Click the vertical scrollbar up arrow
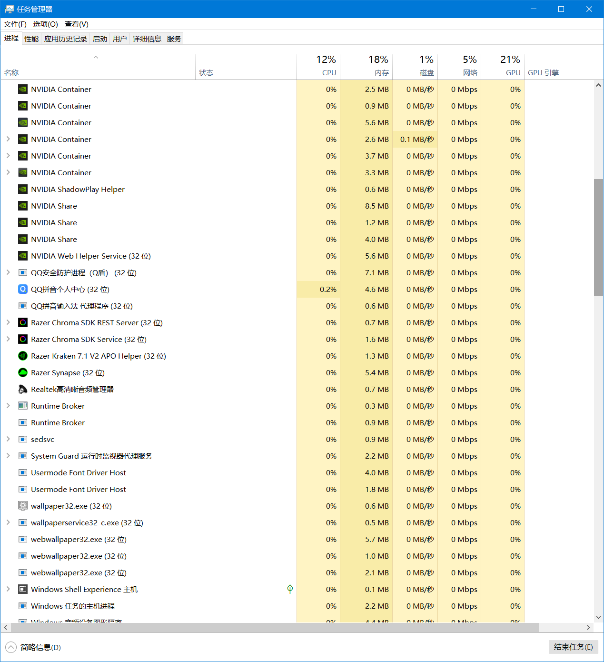This screenshot has height=662, width=604. pos(599,85)
